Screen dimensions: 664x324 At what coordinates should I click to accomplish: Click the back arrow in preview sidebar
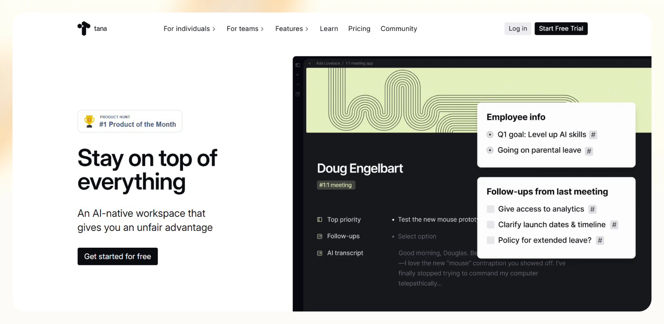pos(298,75)
